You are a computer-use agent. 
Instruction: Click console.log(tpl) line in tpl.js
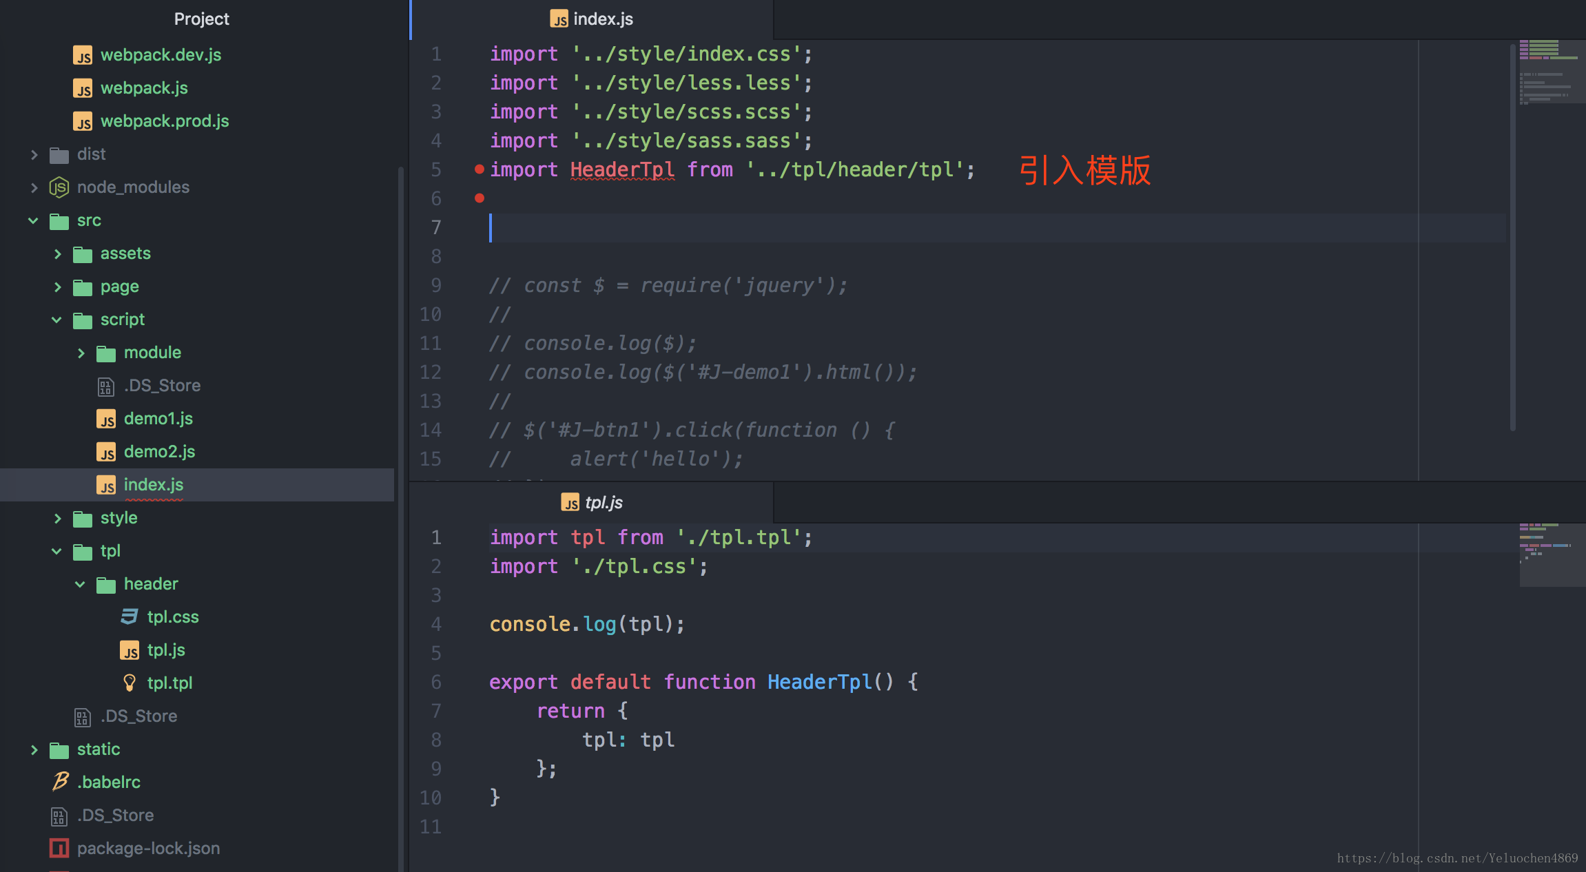[x=587, y=624]
